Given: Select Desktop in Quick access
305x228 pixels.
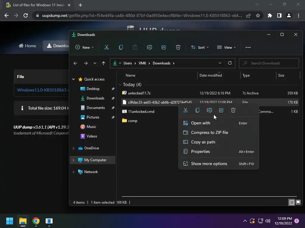Looking at the screenshot, I should [x=93, y=89].
